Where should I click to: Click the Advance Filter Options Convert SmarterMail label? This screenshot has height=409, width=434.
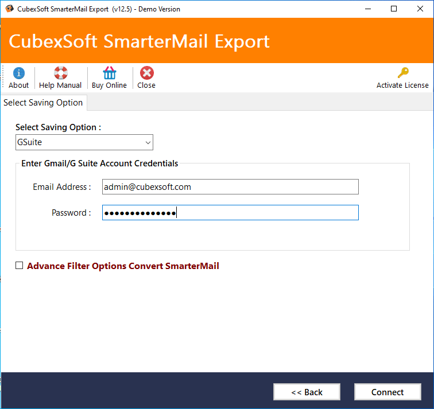123,266
